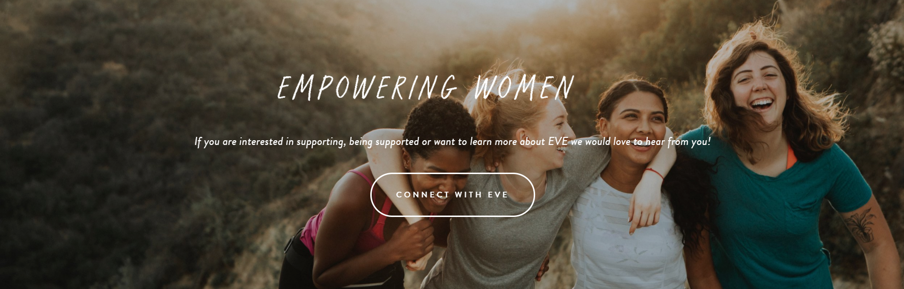Click the word EMPOWERING in the headline
904x289 pixels.
click(x=367, y=87)
